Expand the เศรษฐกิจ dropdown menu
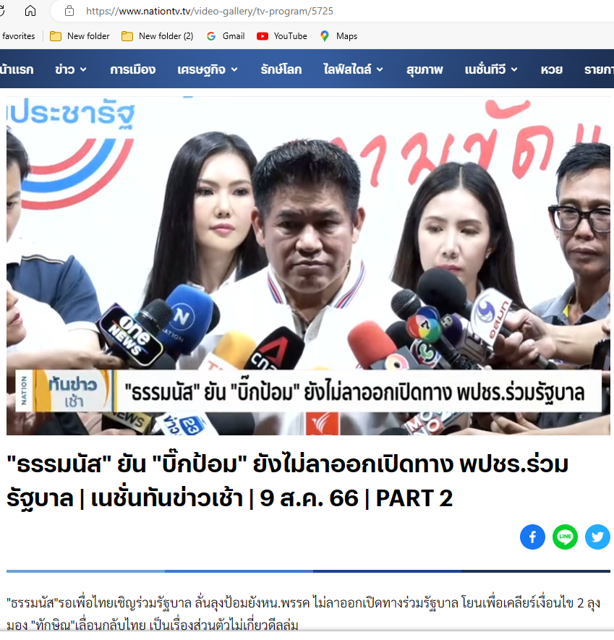Viewport: 614px width, 640px height. pos(208,69)
